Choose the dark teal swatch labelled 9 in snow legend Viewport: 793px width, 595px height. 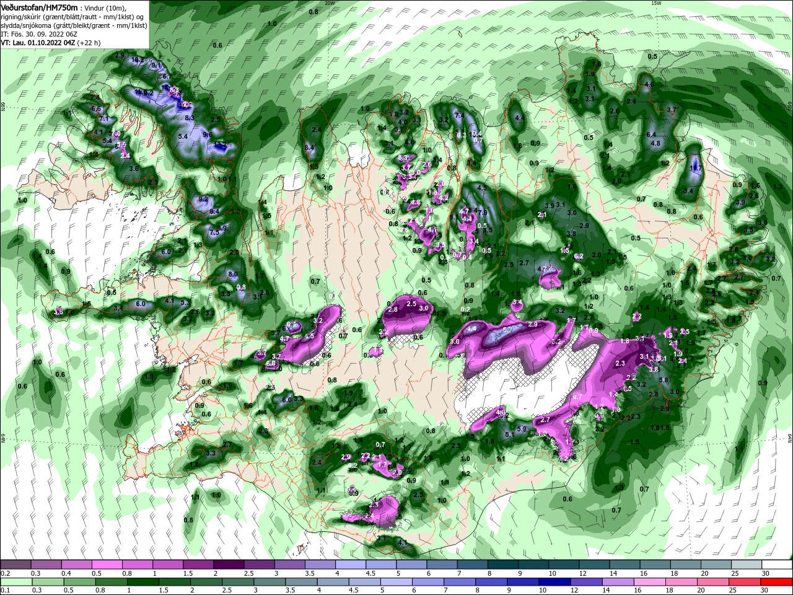coord(533,565)
